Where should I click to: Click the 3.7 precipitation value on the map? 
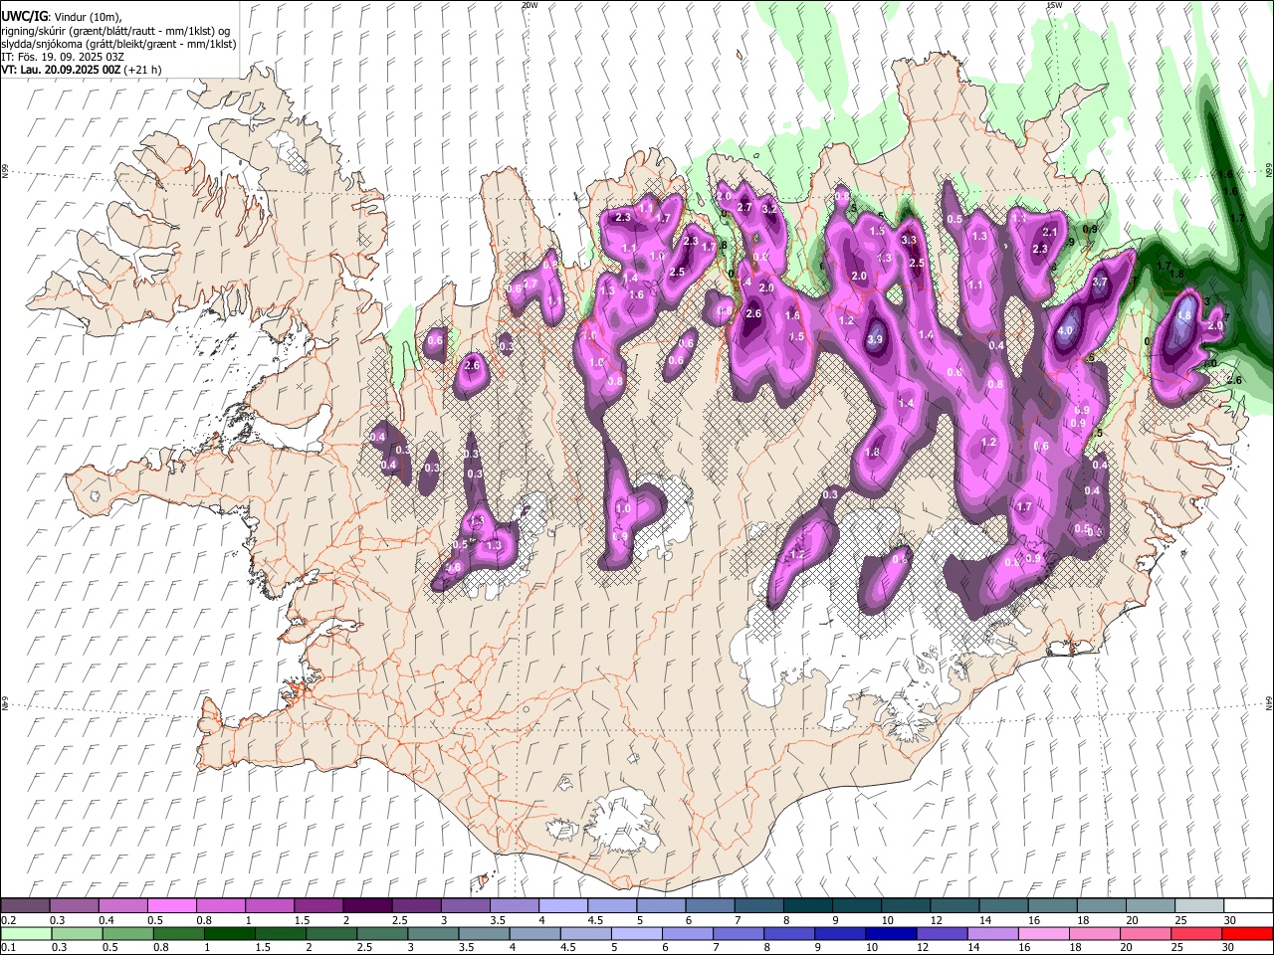[1100, 283]
